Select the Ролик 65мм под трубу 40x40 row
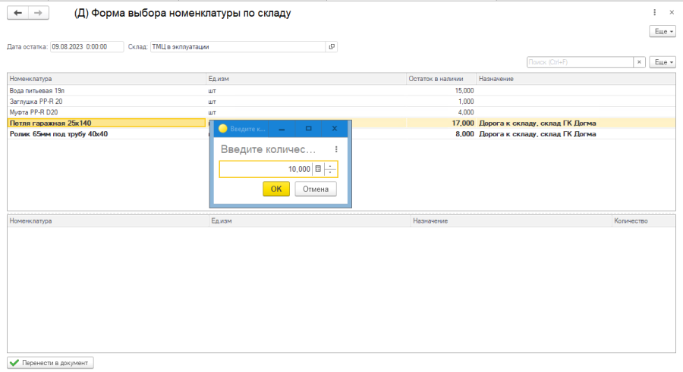Image resolution: width=683 pixels, height=372 pixels. [x=106, y=134]
